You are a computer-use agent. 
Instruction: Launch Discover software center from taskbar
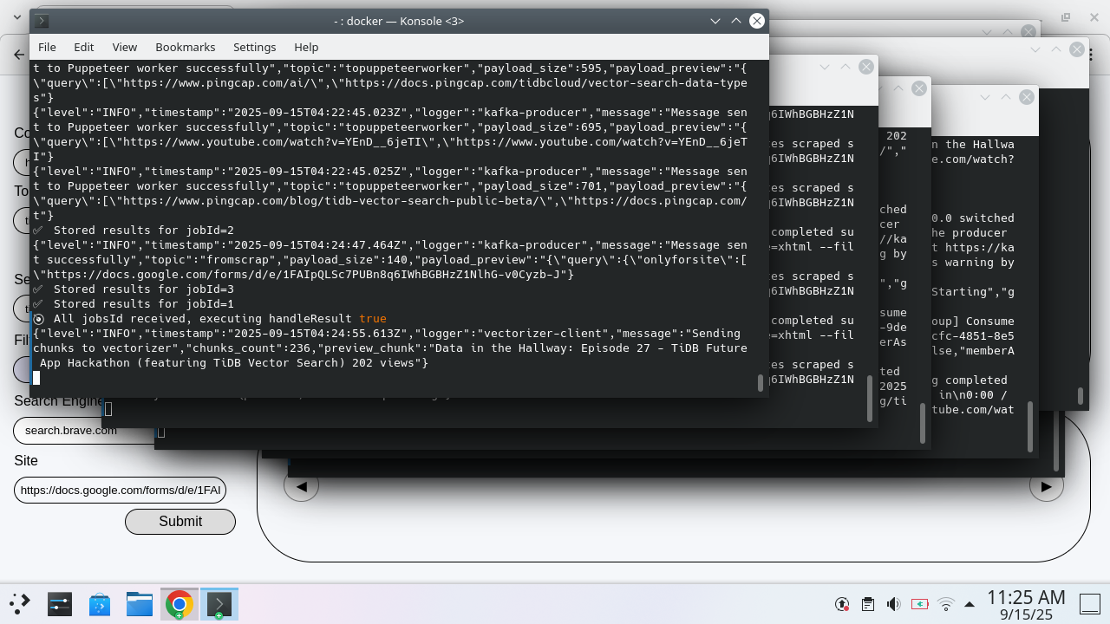click(x=99, y=604)
